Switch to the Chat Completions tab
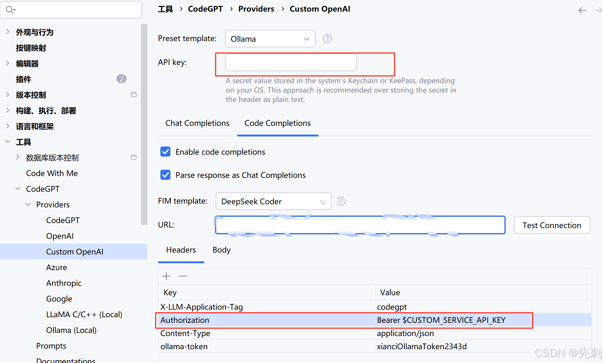Viewport: 603px width, 363px height. tap(197, 123)
